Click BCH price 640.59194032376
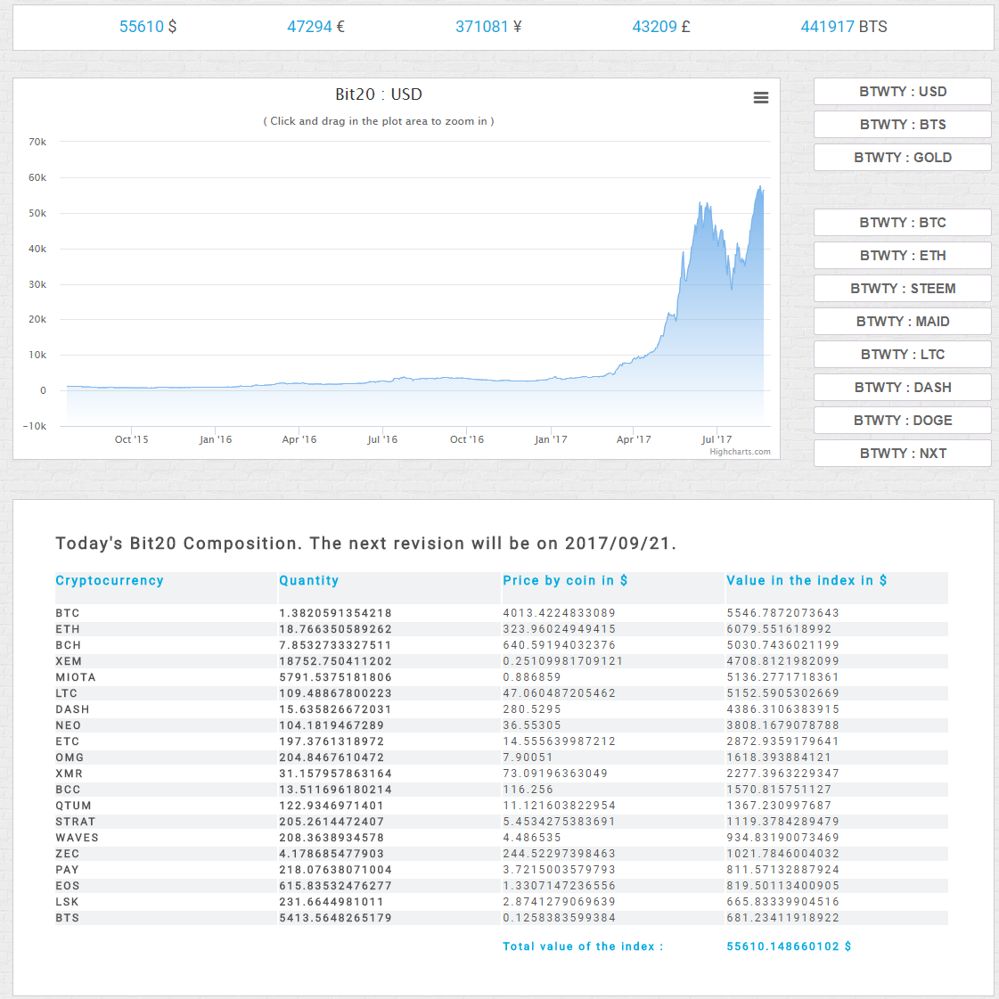The height and width of the screenshot is (999, 999). coord(559,645)
